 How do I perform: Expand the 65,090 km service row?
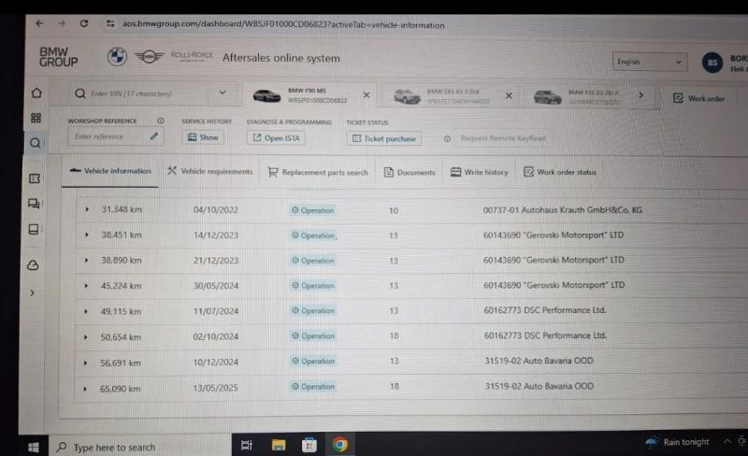pos(87,386)
